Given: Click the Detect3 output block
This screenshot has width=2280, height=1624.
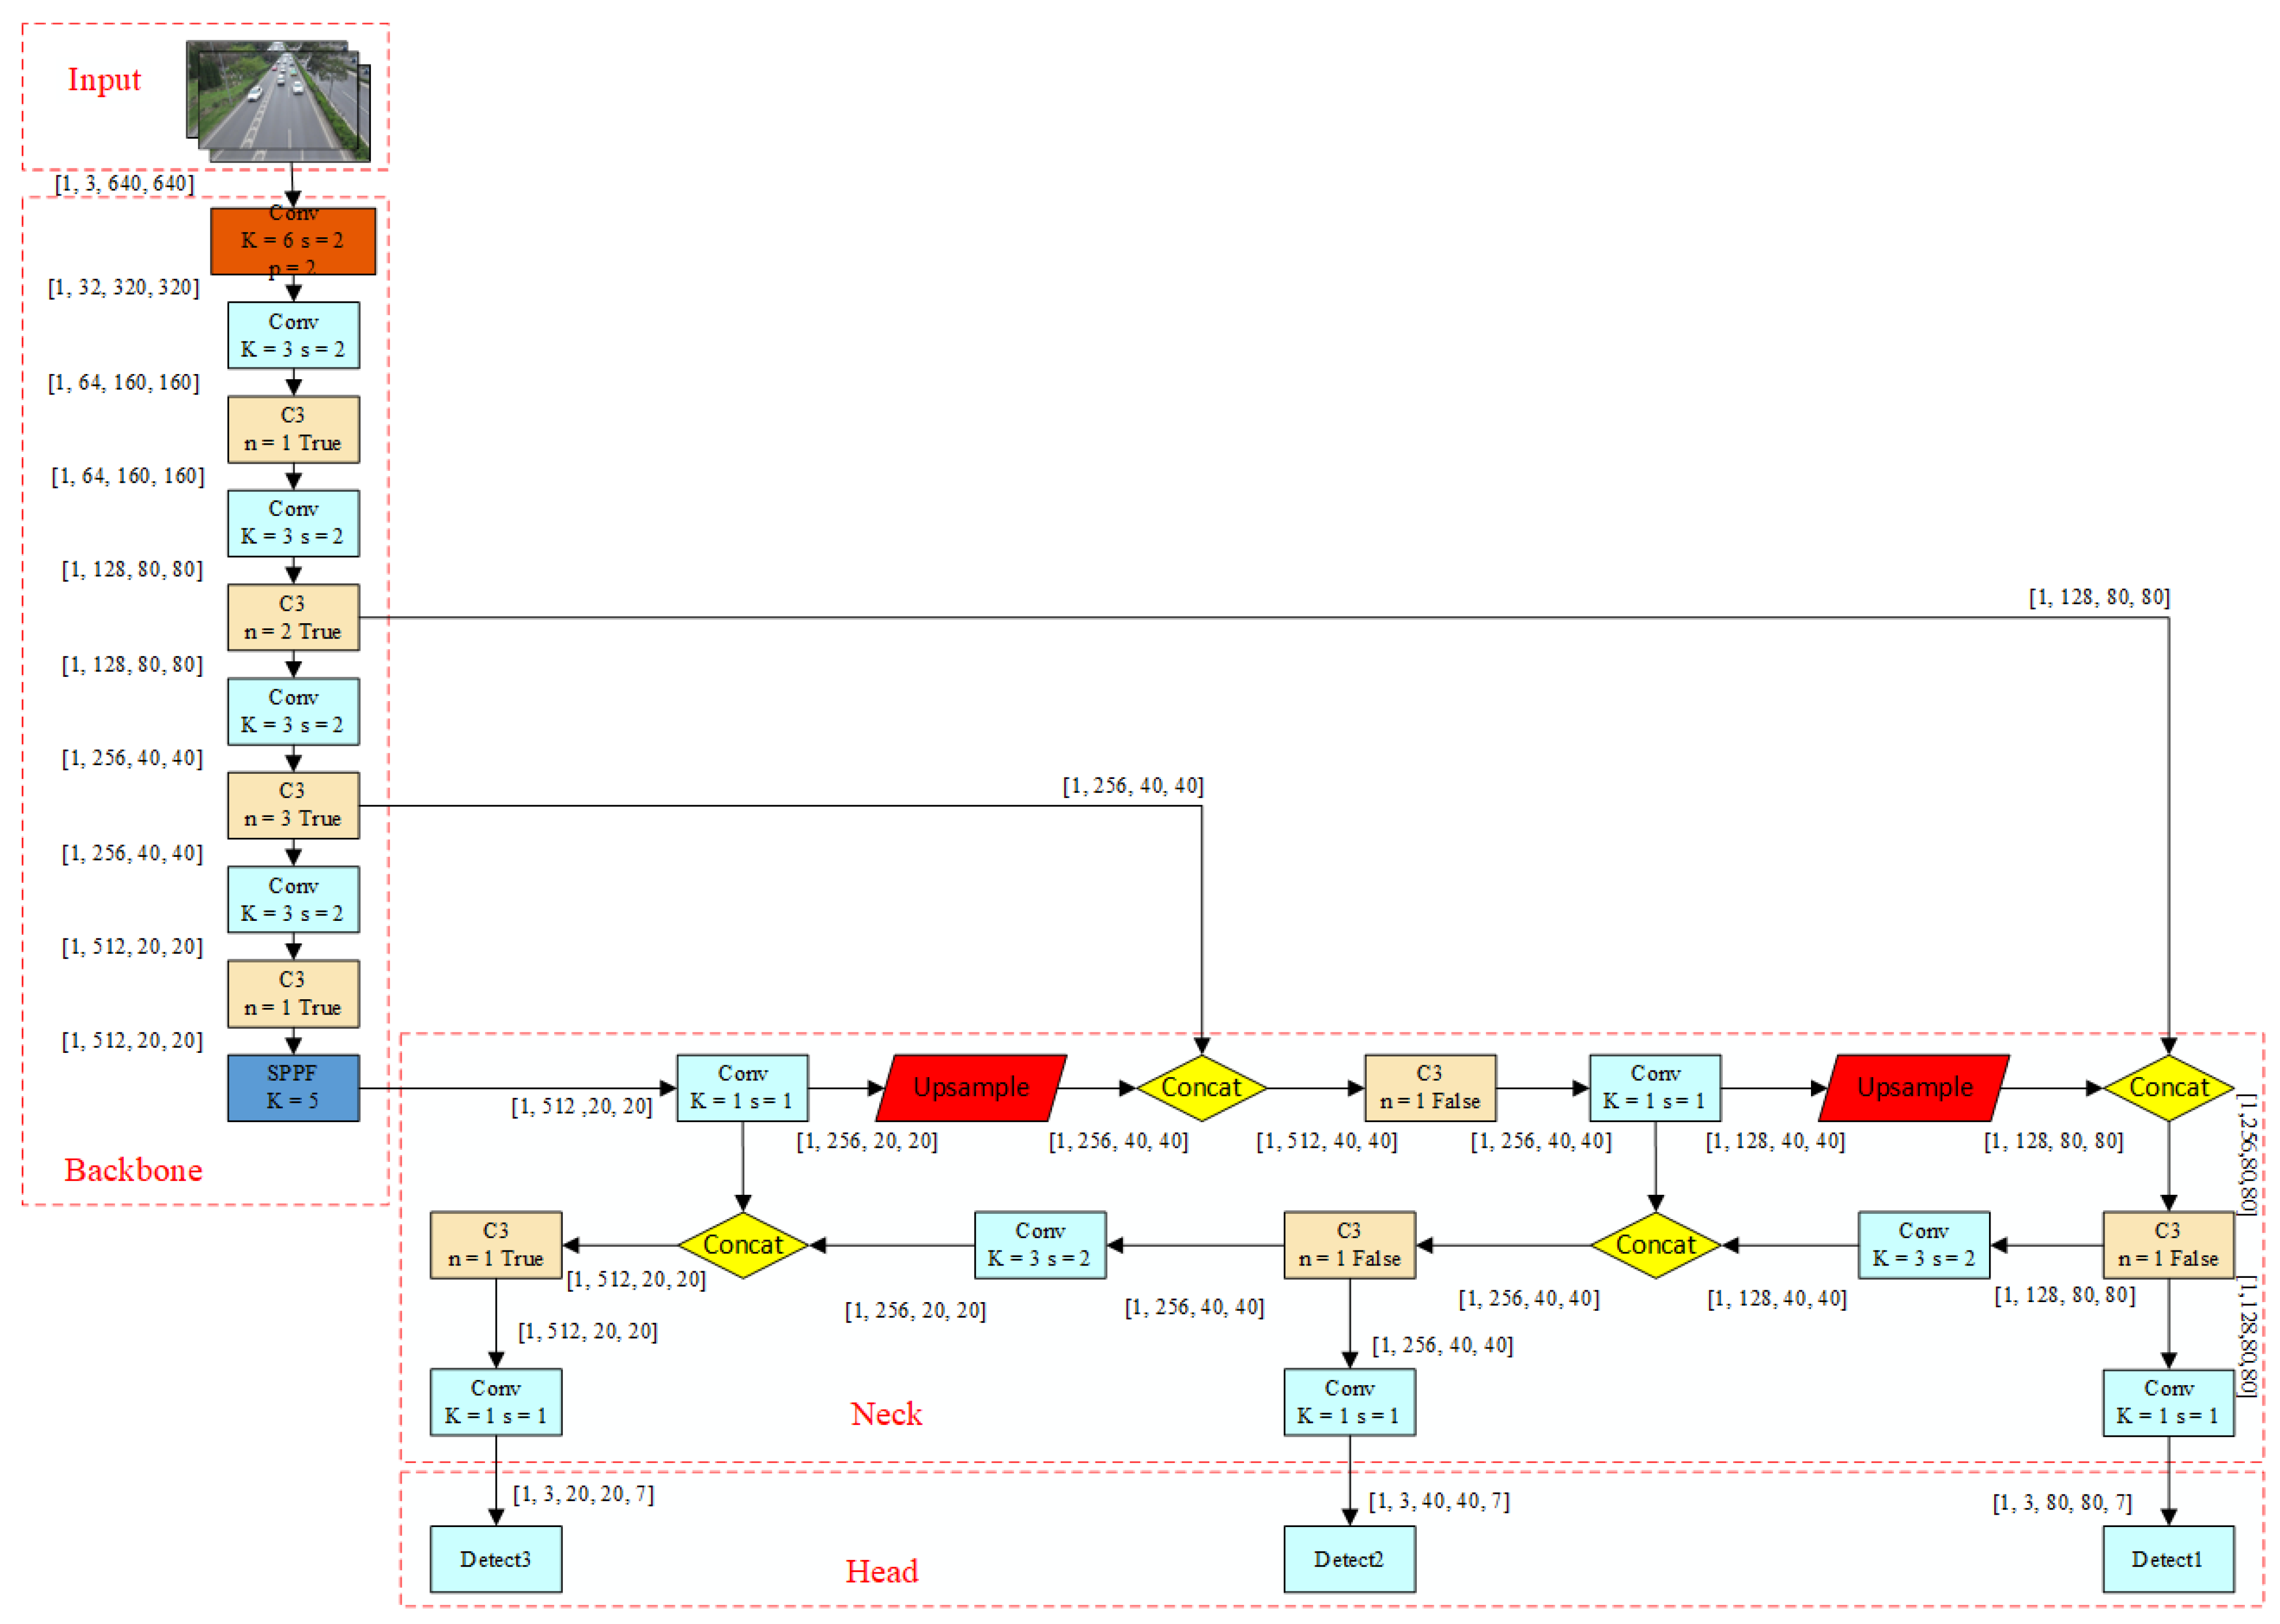Looking at the screenshot, I should click(x=496, y=1559).
